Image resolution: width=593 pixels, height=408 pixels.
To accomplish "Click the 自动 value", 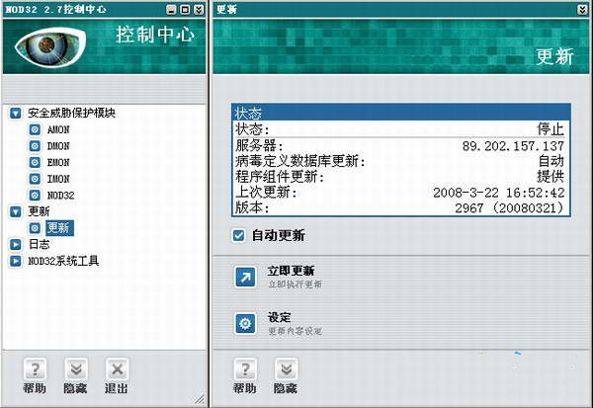I will click(x=551, y=161).
